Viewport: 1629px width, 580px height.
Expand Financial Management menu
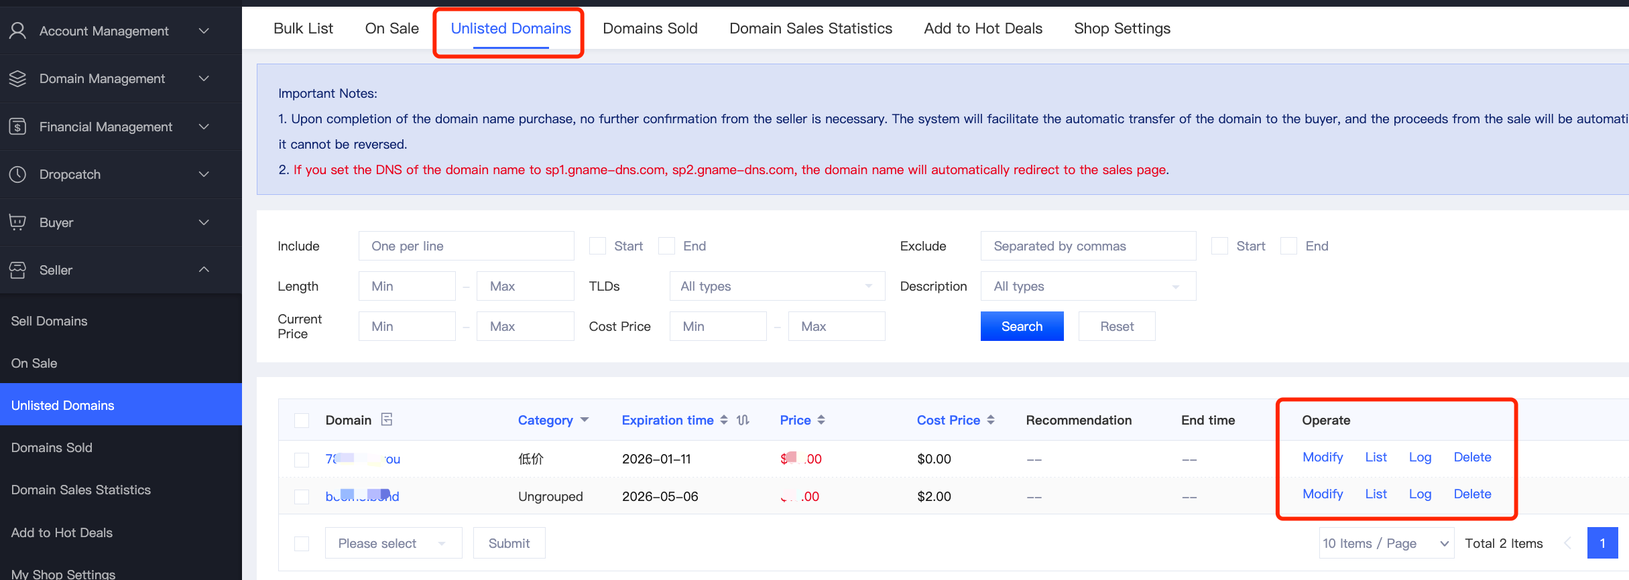point(204,127)
